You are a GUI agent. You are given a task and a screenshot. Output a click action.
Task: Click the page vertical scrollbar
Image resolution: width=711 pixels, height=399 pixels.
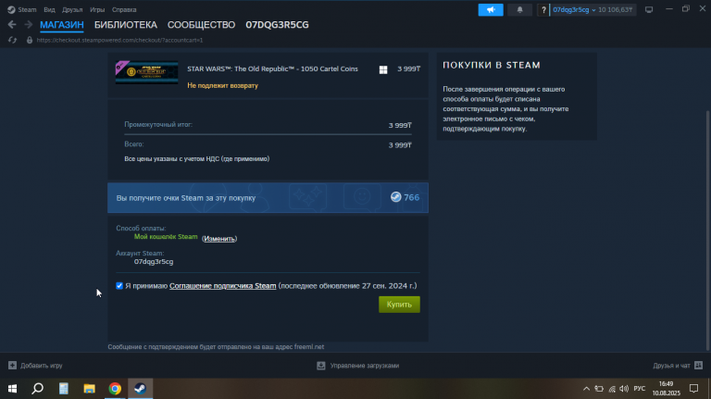708,231
